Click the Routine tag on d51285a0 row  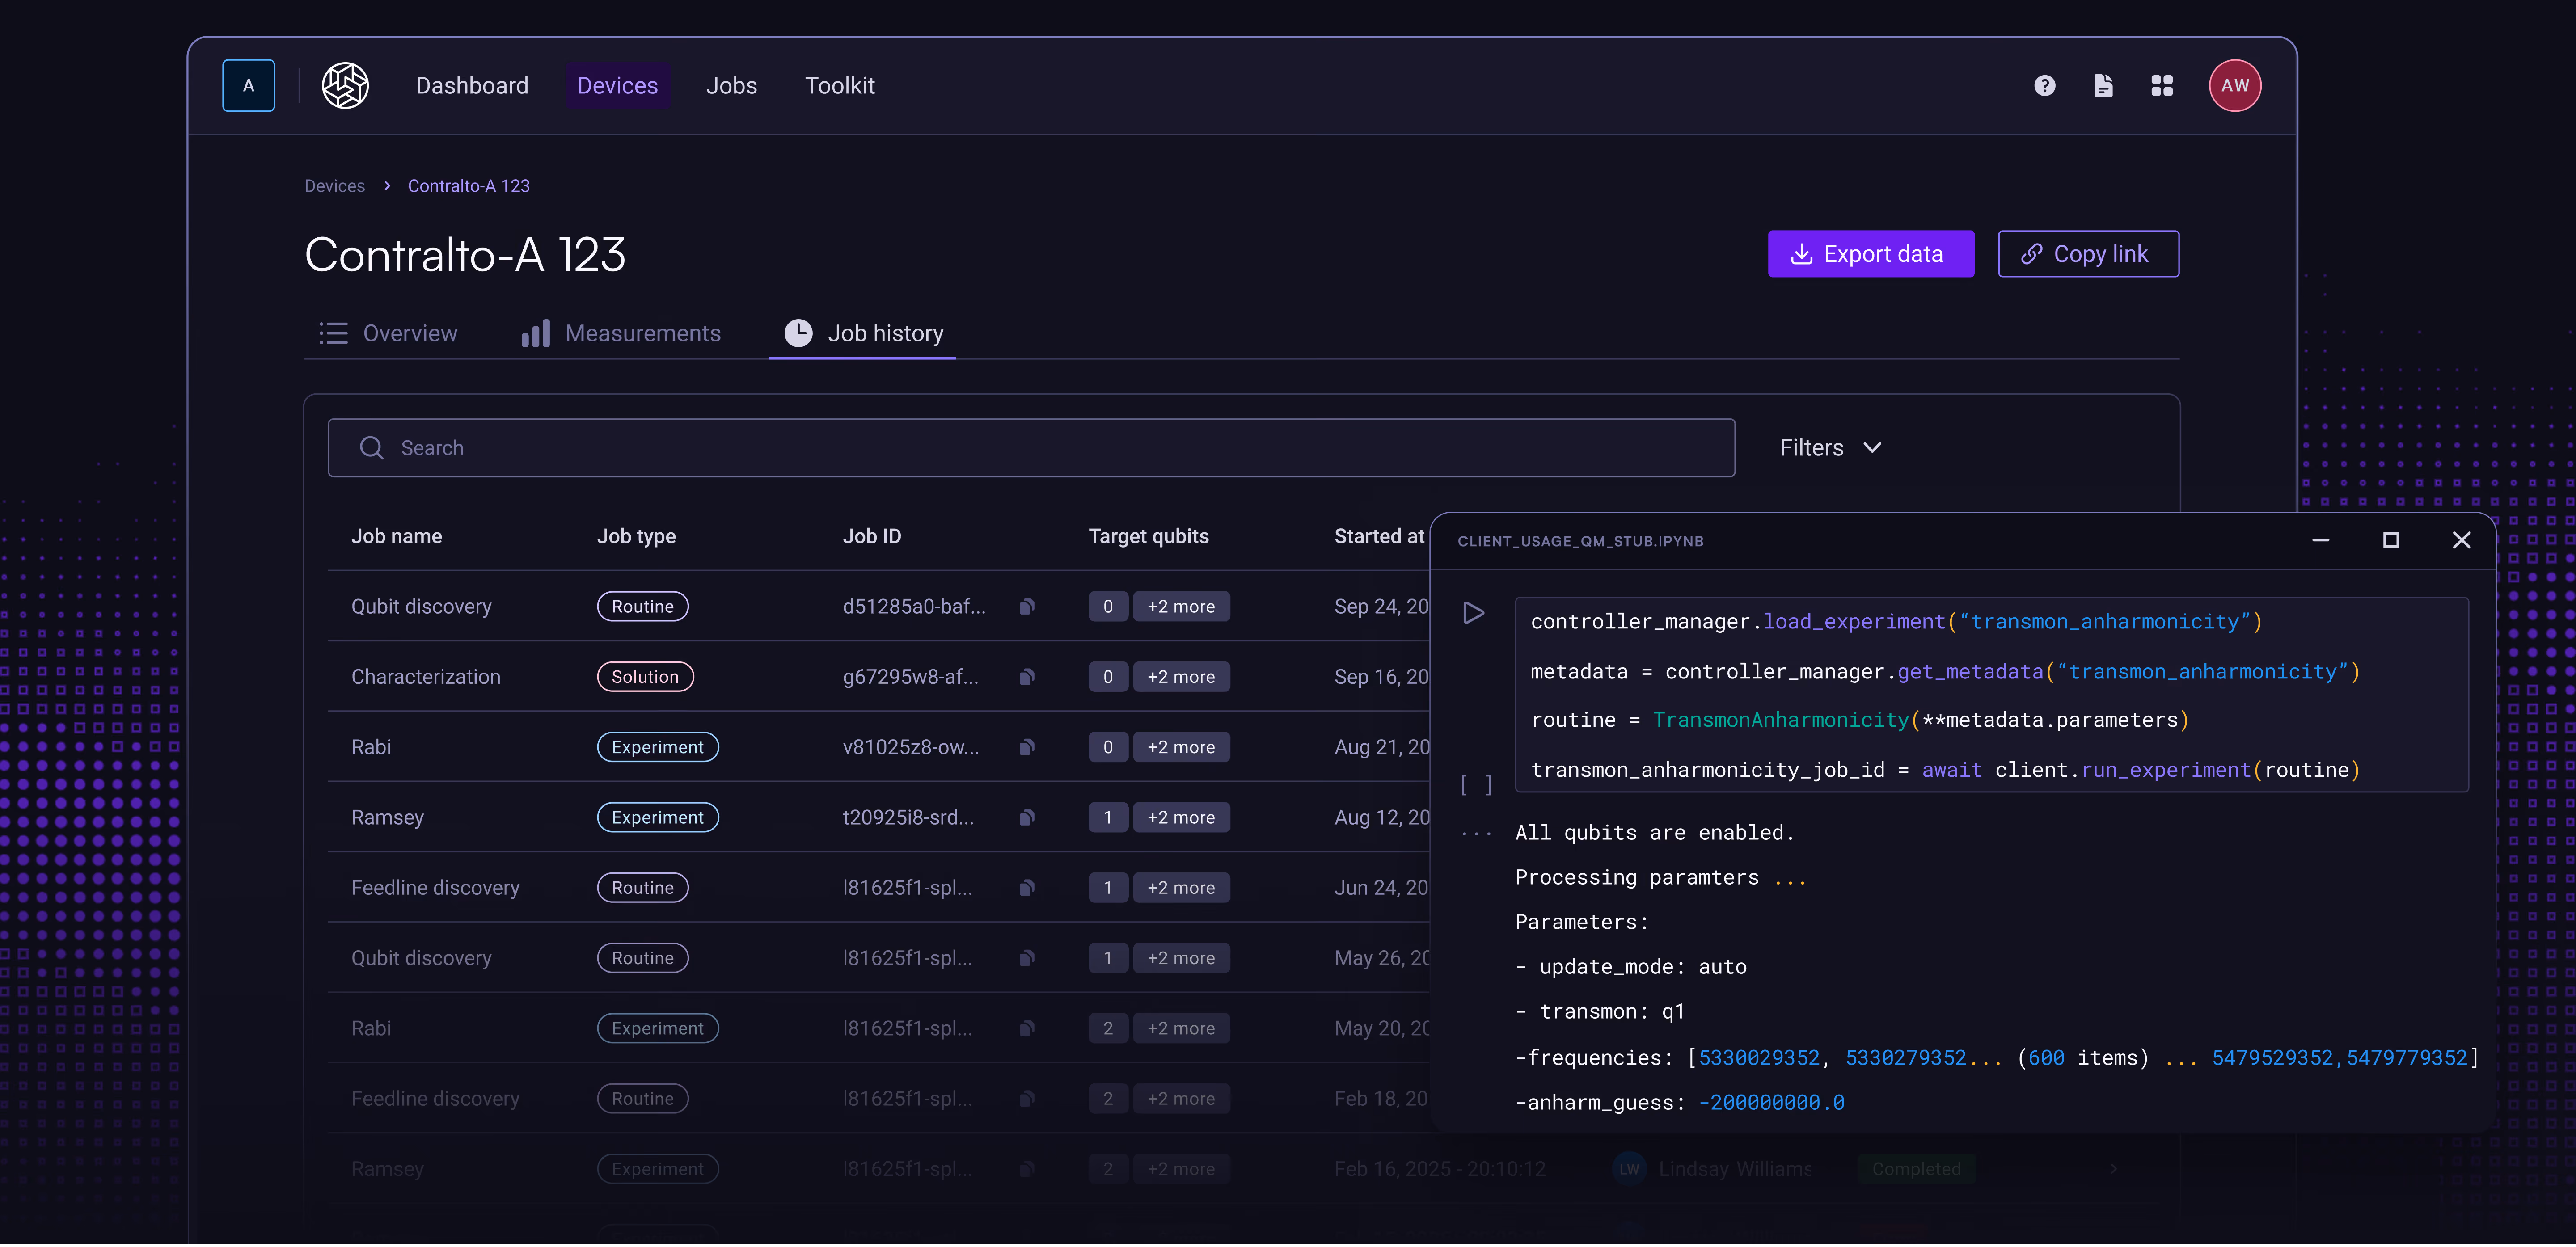click(x=643, y=607)
